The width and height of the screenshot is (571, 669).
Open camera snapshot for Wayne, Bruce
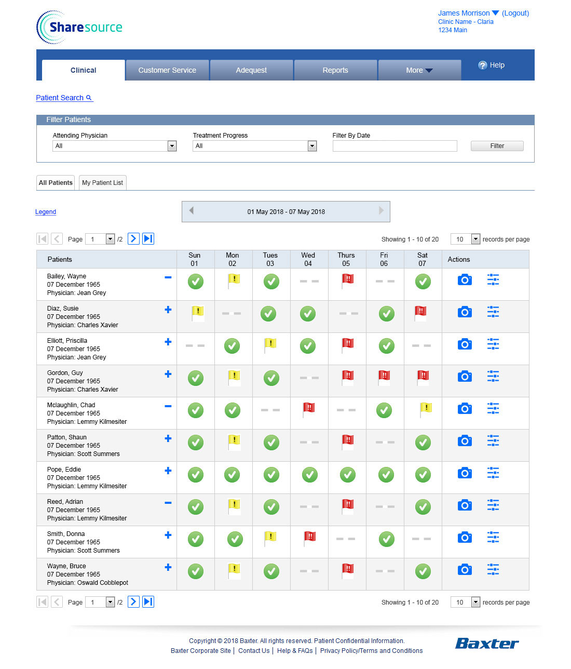[x=465, y=570]
